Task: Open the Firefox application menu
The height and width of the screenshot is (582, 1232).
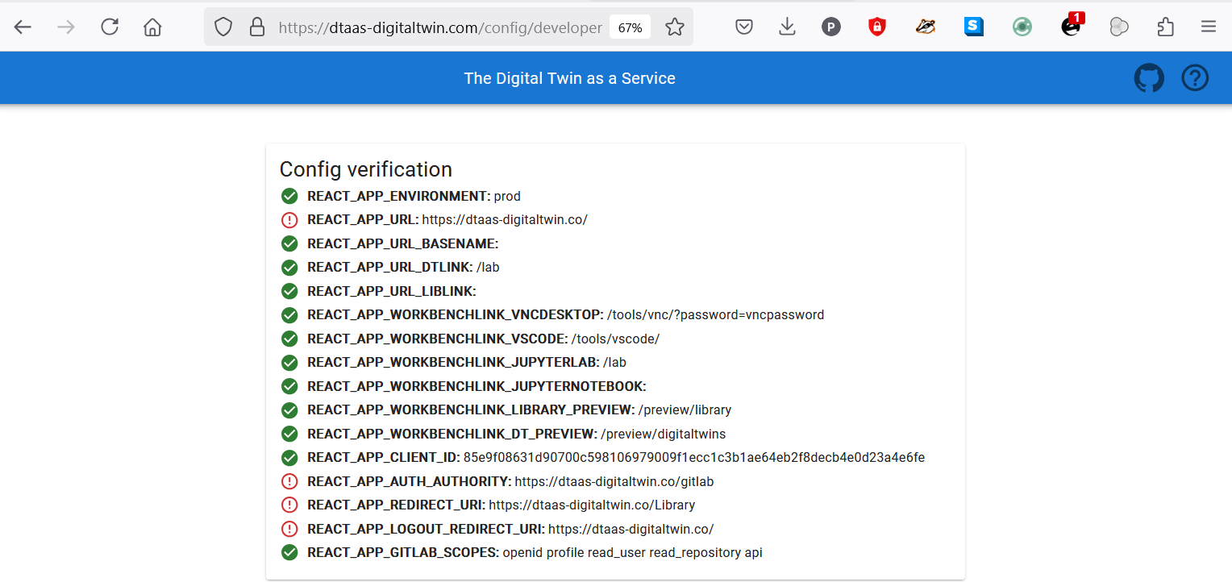Action: [1209, 26]
